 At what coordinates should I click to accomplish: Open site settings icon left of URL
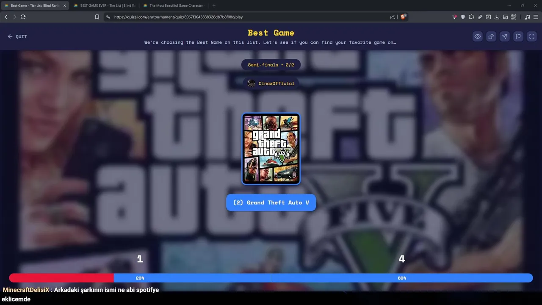[x=108, y=17]
